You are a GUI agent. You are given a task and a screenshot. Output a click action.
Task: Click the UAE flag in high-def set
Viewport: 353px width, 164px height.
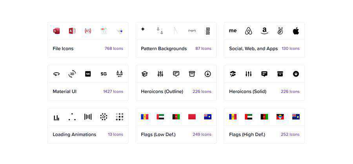point(249,117)
